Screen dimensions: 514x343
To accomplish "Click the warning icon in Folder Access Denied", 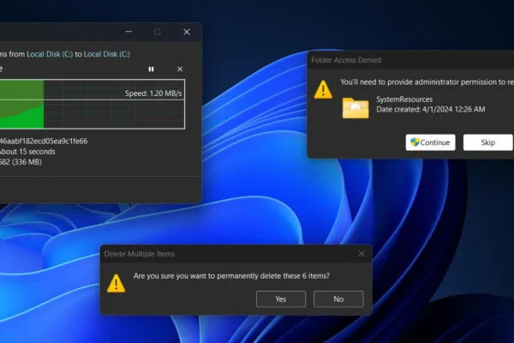I will coord(323,89).
